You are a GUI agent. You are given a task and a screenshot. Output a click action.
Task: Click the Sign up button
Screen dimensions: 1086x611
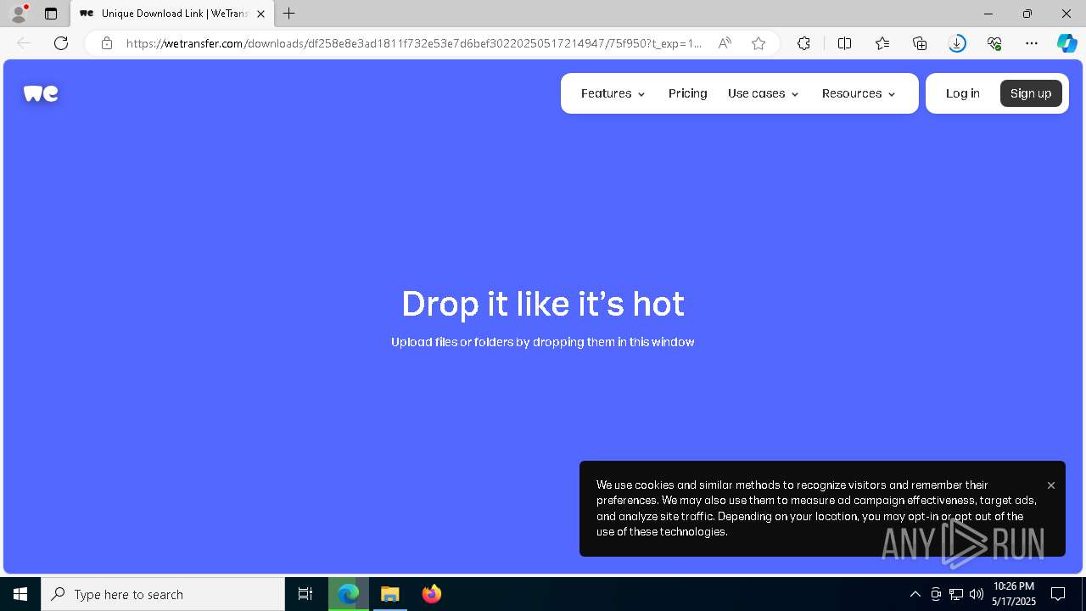pos(1031,93)
